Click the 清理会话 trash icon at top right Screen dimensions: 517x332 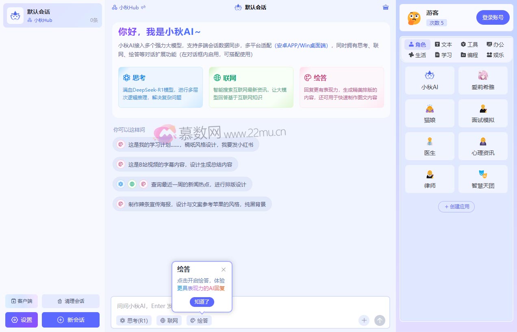pyautogui.click(x=385, y=7)
